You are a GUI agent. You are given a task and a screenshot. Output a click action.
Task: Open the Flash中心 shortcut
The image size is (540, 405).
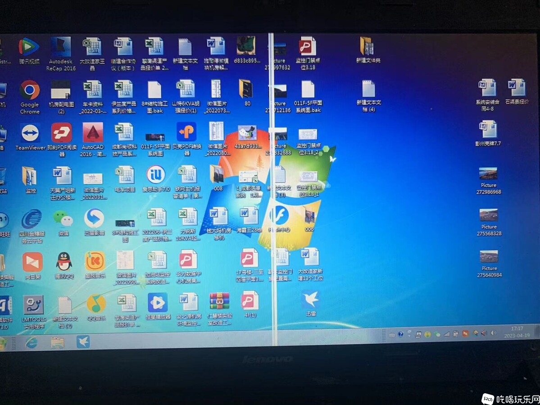tap(279, 218)
